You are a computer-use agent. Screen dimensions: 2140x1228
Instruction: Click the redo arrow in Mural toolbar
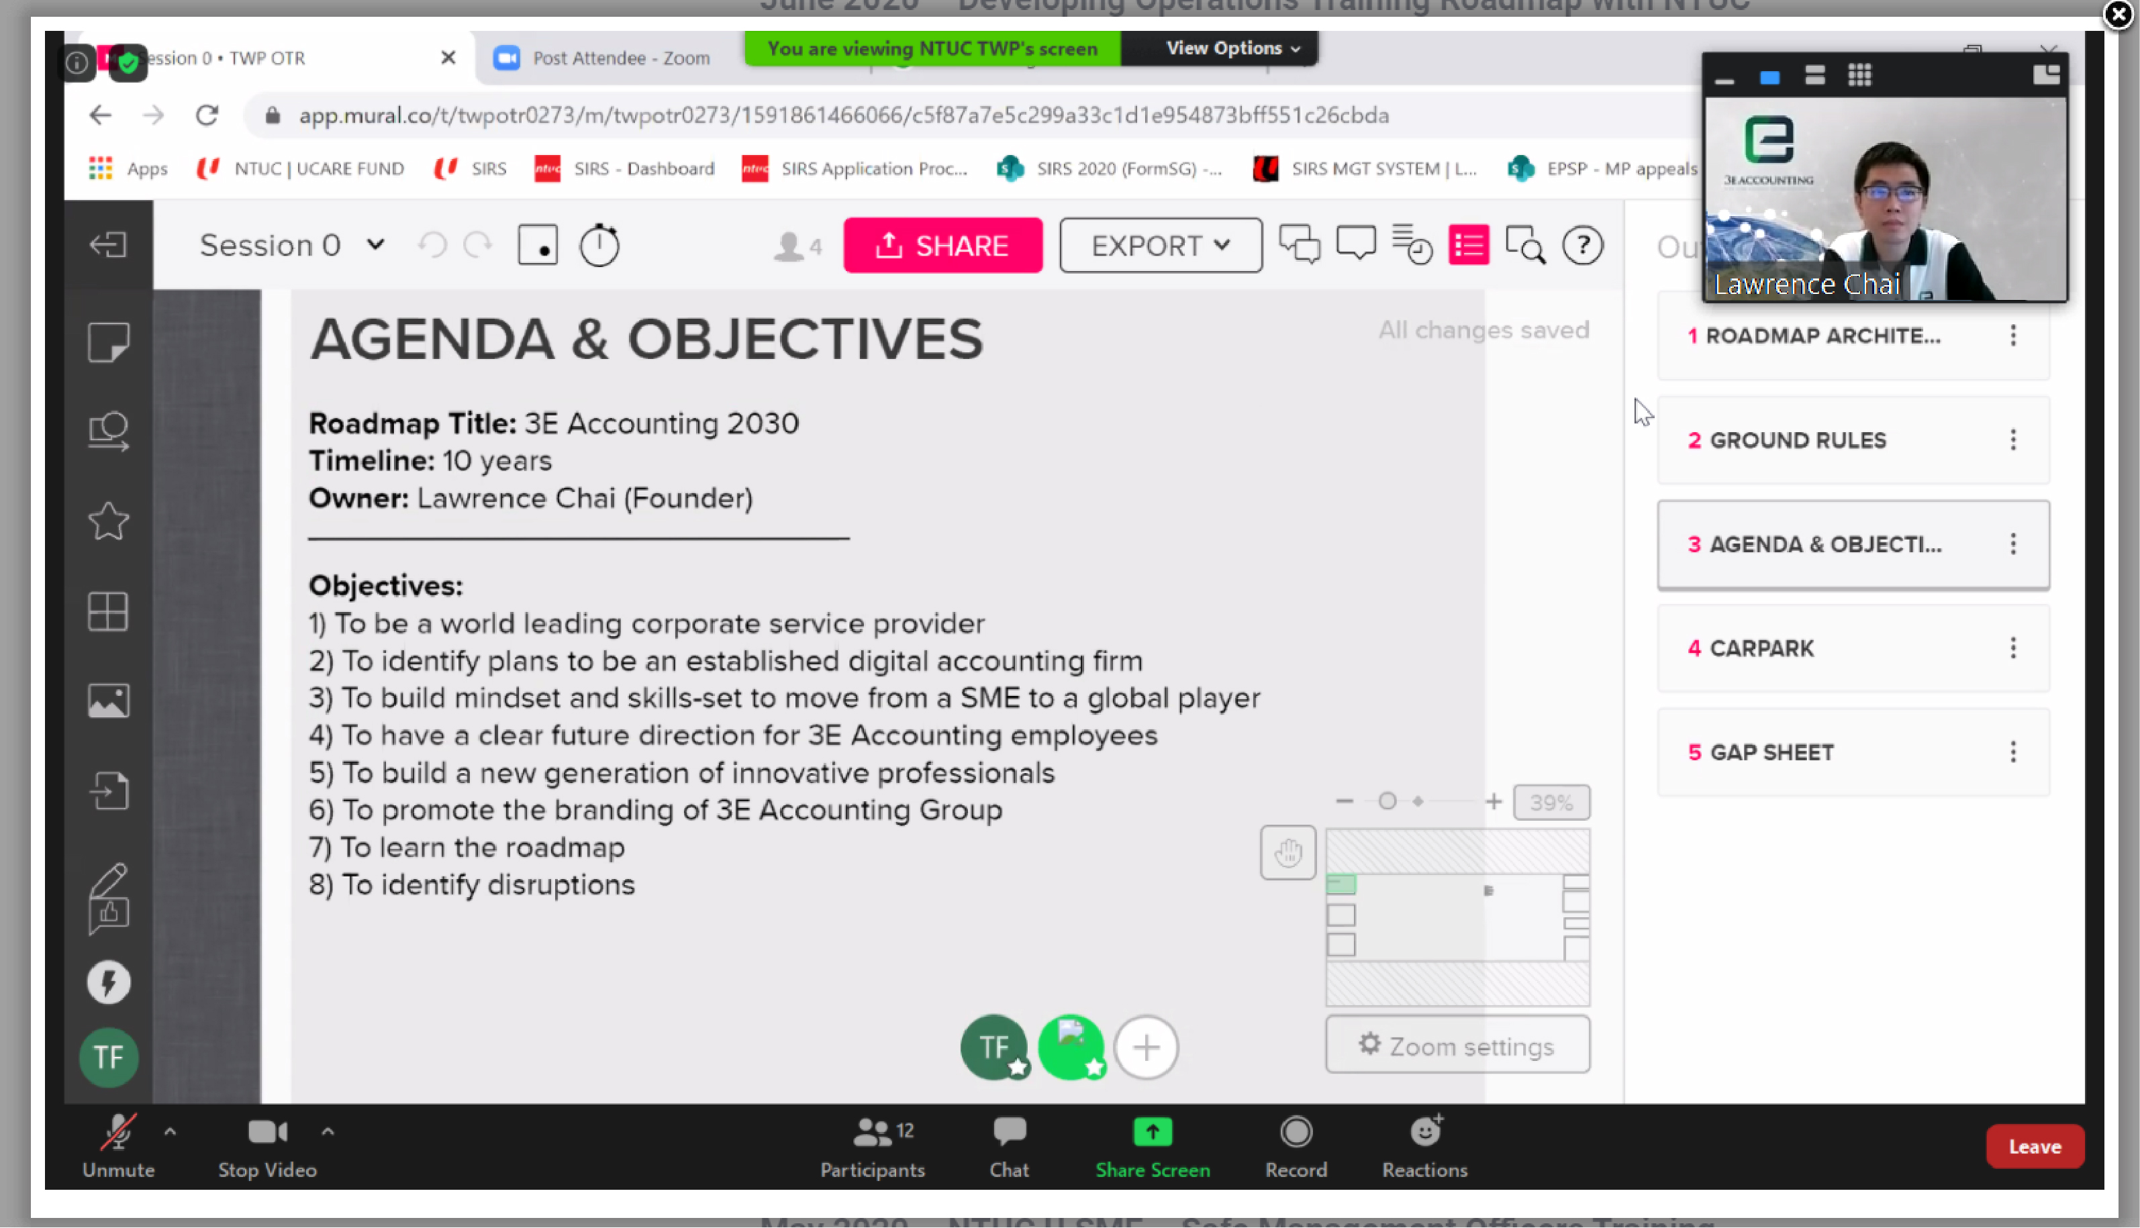tap(477, 246)
